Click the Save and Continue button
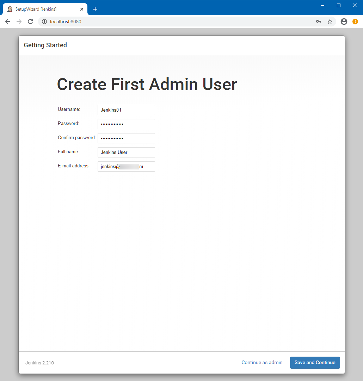363x381 pixels. [x=315, y=363]
